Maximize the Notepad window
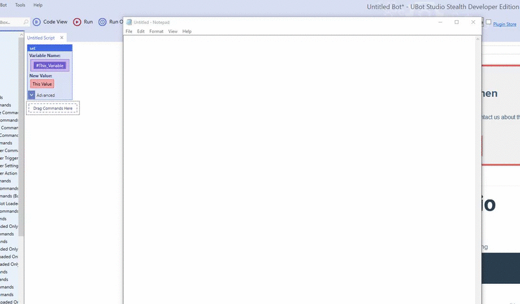 (457, 22)
